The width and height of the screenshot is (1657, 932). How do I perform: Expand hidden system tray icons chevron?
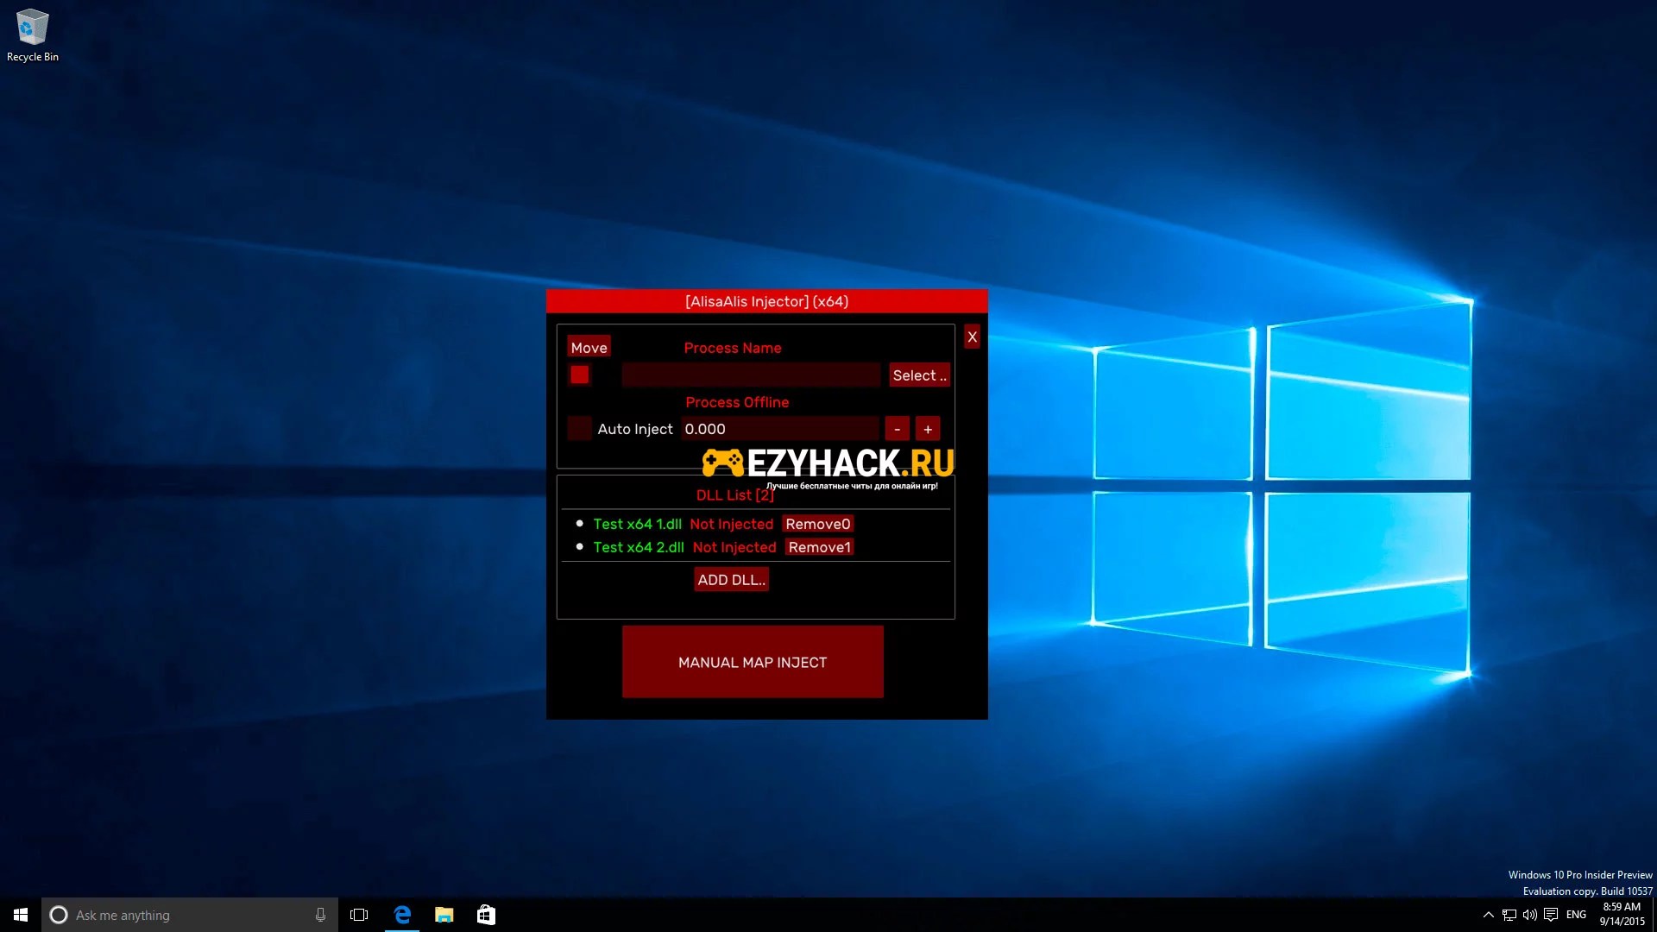(x=1488, y=915)
